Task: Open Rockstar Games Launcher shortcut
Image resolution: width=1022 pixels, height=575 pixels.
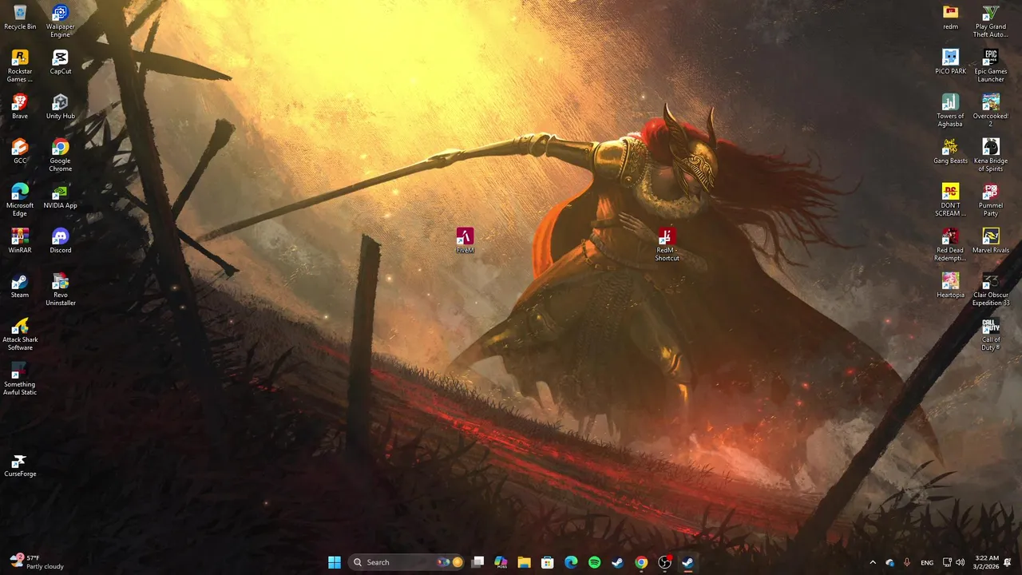Action: click(x=20, y=66)
